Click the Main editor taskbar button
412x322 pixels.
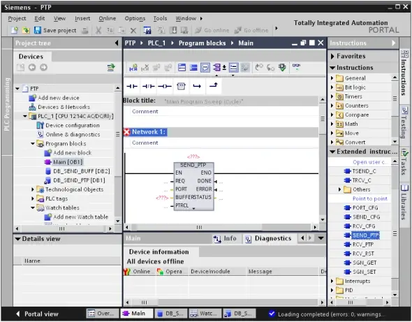click(x=136, y=314)
